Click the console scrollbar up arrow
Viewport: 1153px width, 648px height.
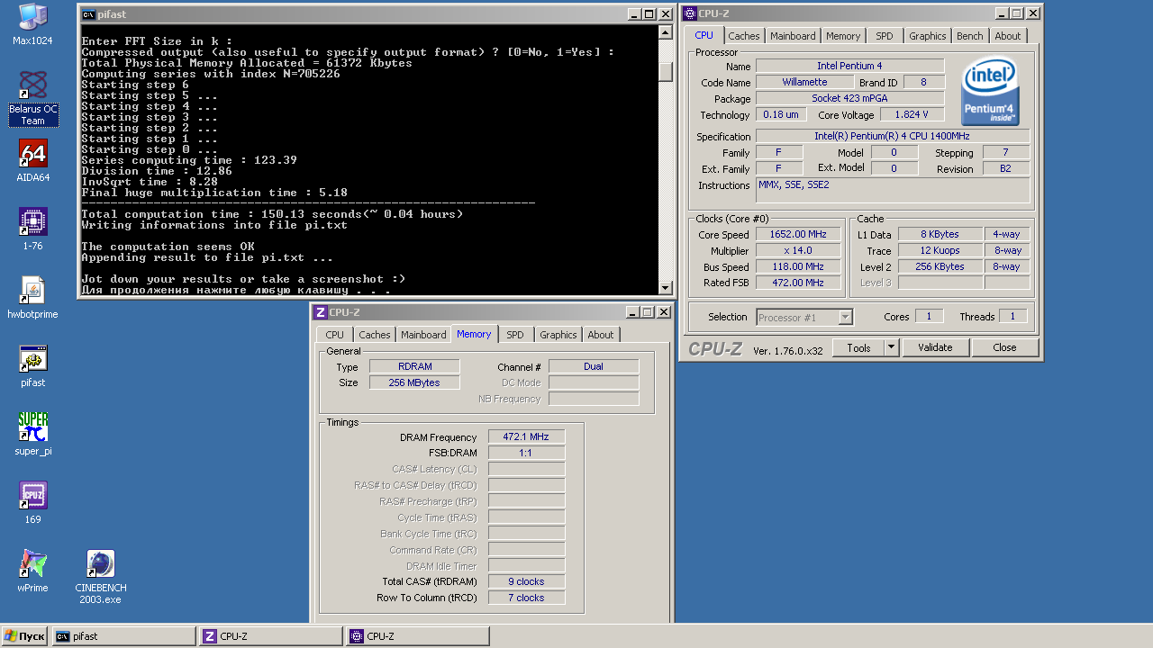(666, 32)
